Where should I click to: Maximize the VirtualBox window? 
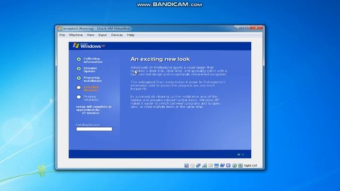pos(245,28)
